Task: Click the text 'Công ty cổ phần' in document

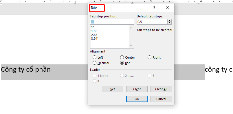Action: [26, 70]
